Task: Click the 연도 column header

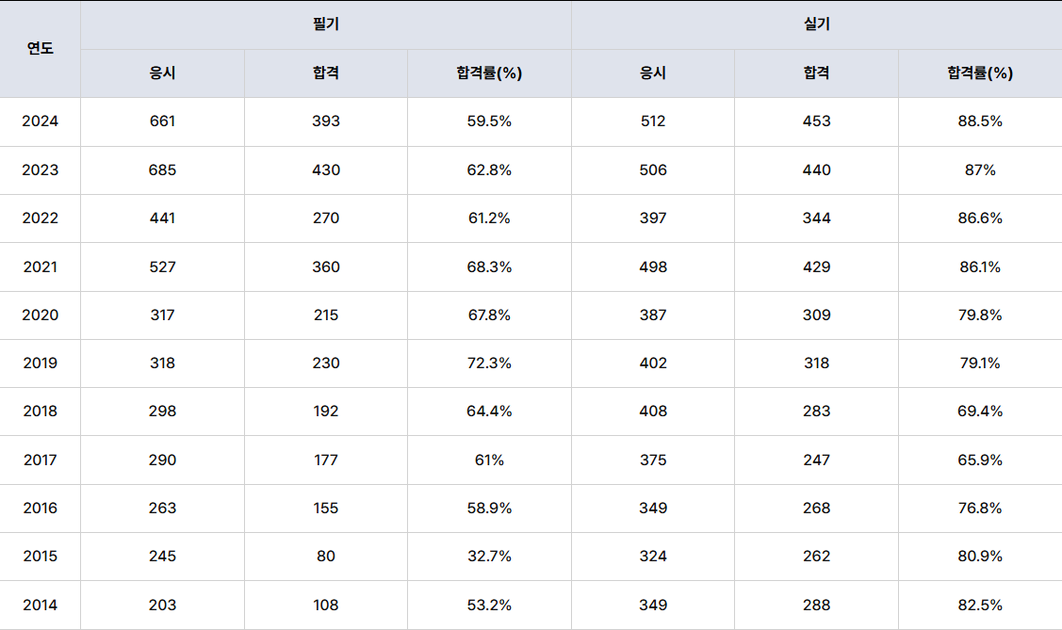Action: coord(40,49)
